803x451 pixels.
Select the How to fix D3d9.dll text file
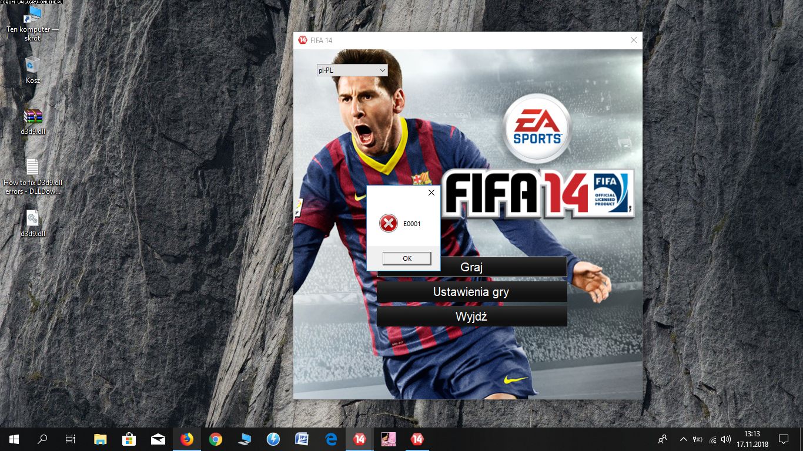pyautogui.click(x=33, y=176)
